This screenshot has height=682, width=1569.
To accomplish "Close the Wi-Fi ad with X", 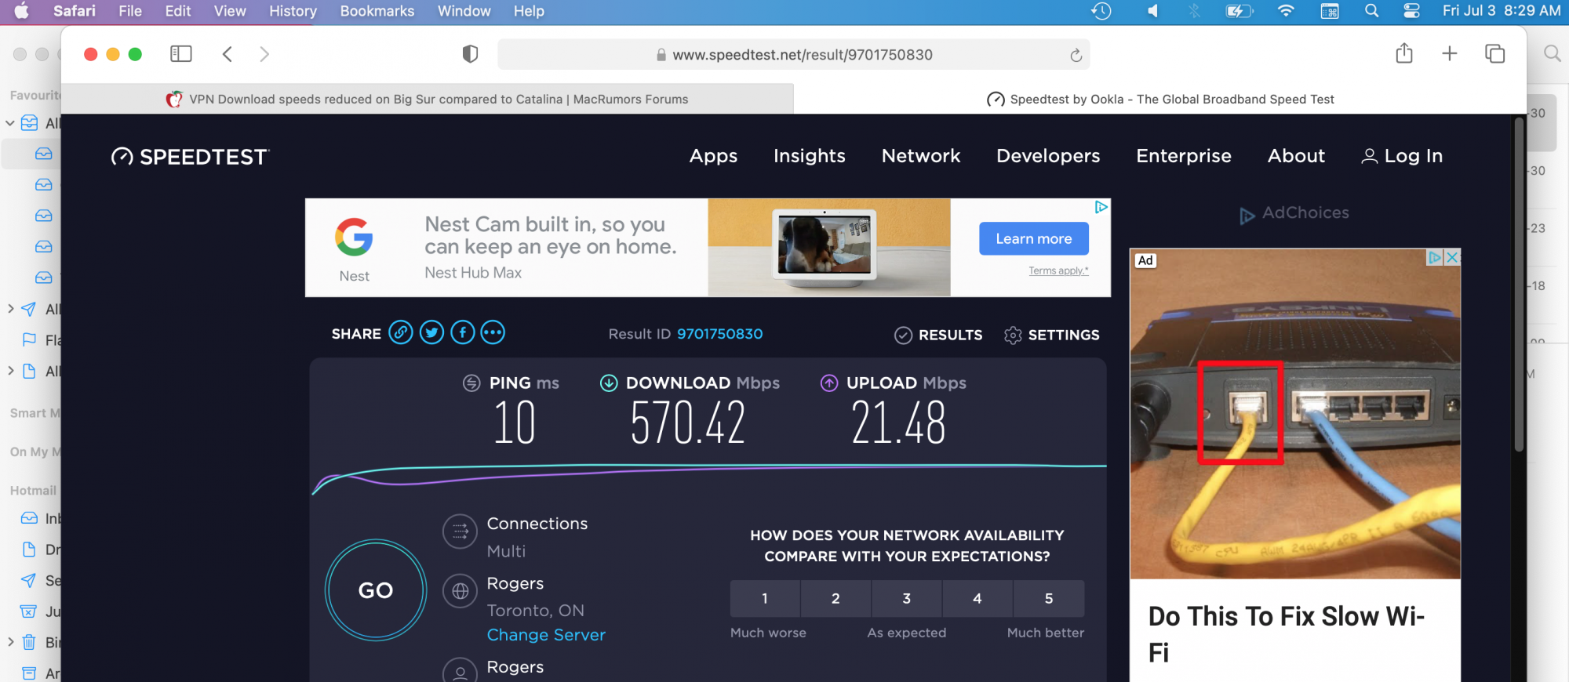I will pyautogui.click(x=1452, y=257).
